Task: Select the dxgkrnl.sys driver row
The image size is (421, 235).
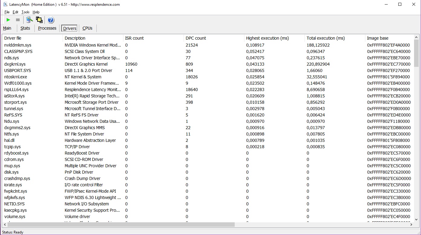Action: [x=208, y=64]
